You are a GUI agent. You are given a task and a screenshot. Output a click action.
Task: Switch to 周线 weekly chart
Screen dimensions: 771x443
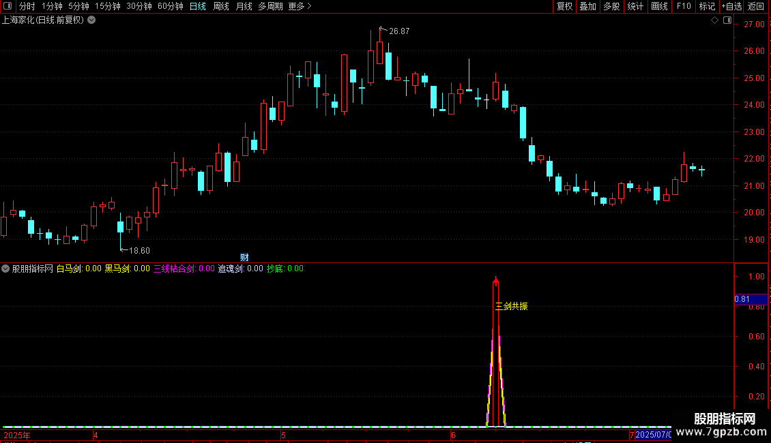(221, 6)
